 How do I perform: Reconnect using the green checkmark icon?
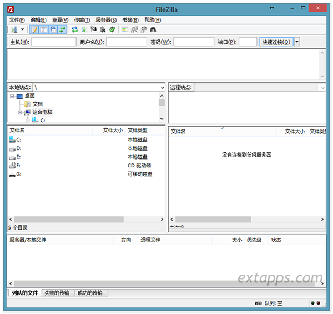coord(112,29)
